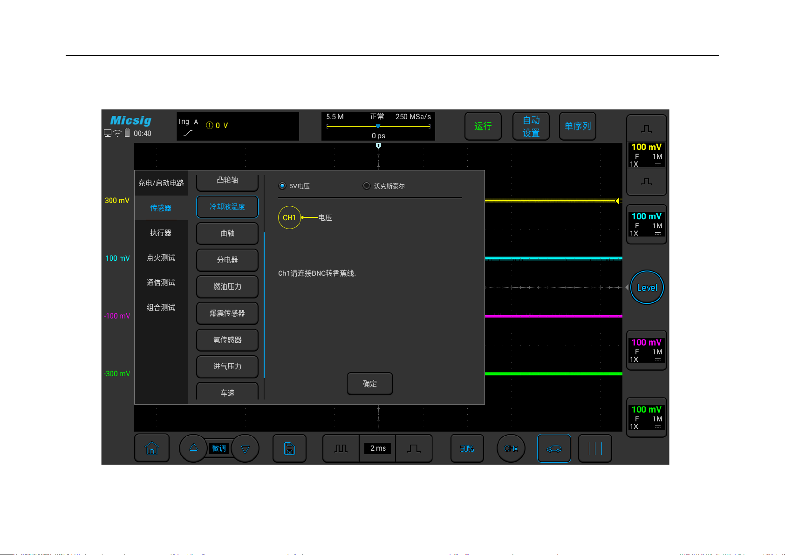Select the 5V电压 radio option

[294, 186]
